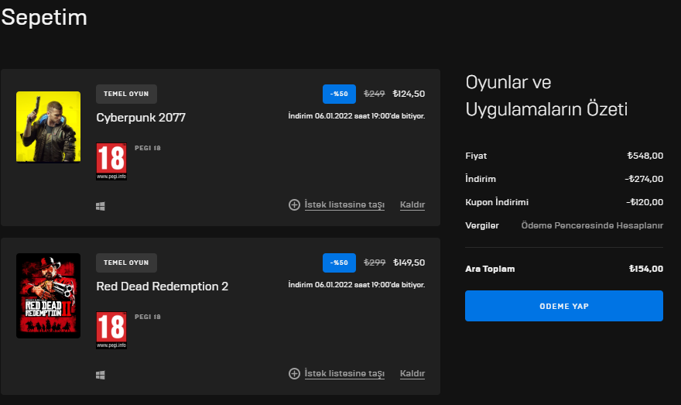
Task: Click the Kupon İndirimi label
Action: click(x=497, y=202)
